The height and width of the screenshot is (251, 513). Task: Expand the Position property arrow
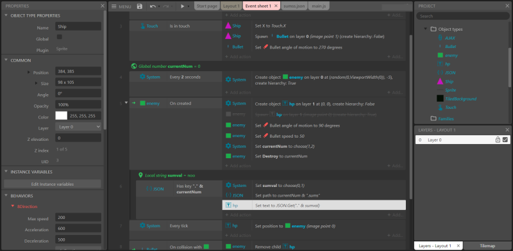(29, 72)
